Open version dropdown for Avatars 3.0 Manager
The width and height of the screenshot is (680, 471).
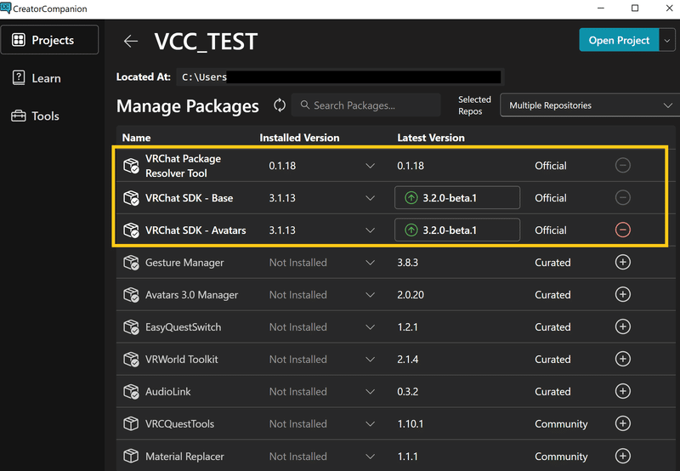coord(370,294)
